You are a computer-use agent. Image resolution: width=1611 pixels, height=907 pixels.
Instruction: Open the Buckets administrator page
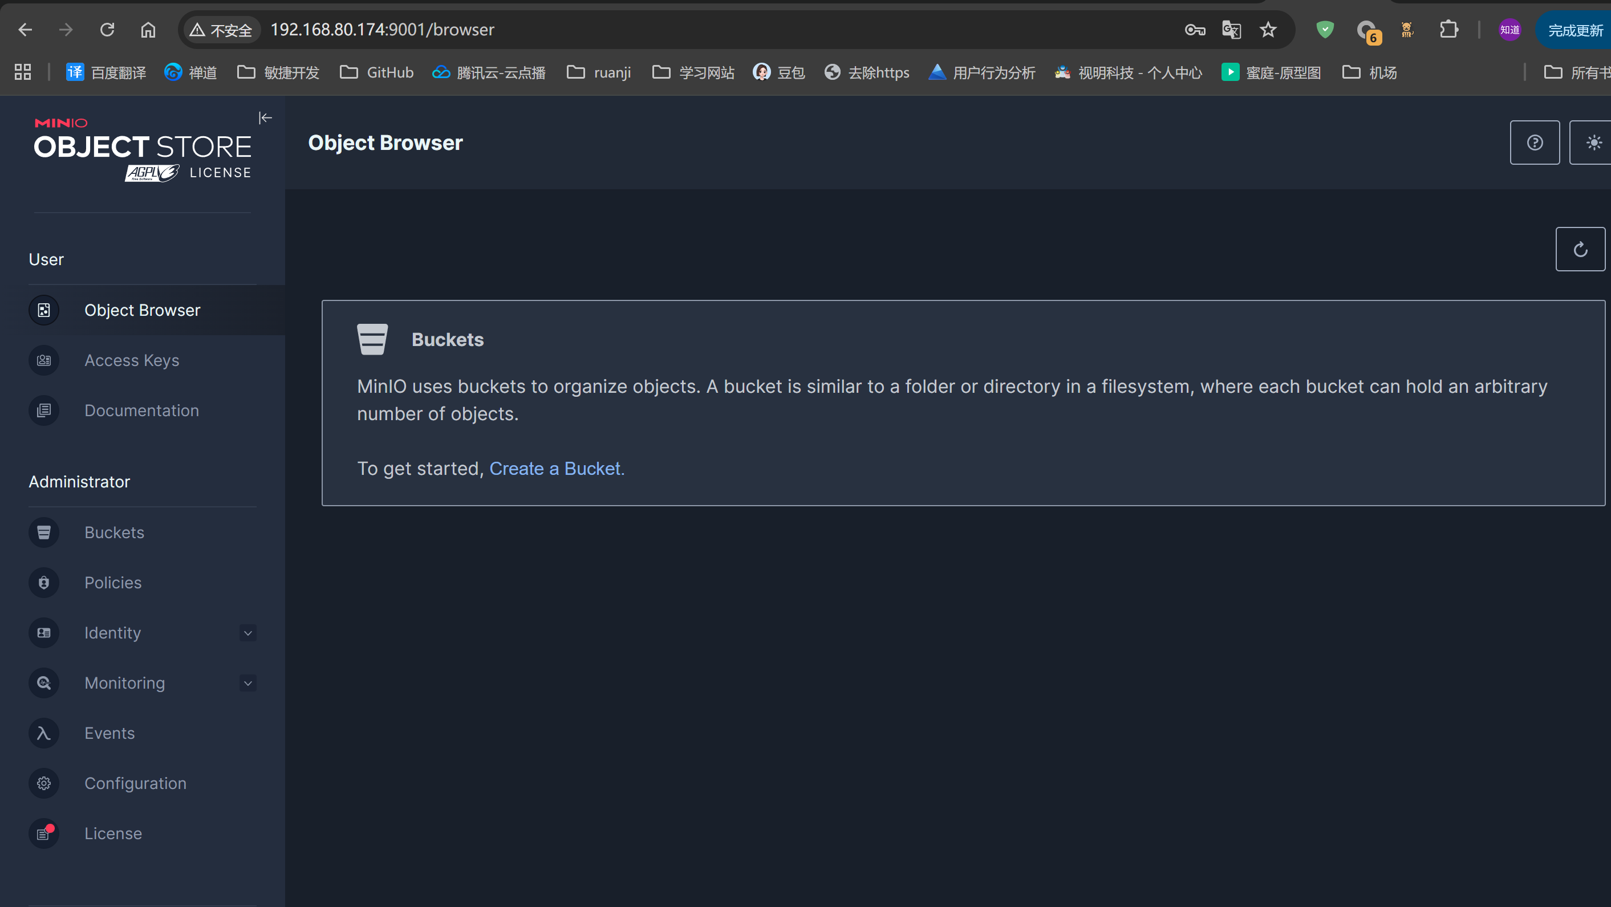click(x=114, y=532)
